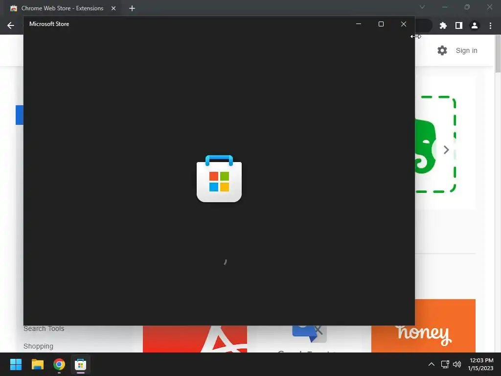Open Chrome profile avatar icon
This screenshot has width=501, height=376.
pyautogui.click(x=474, y=25)
